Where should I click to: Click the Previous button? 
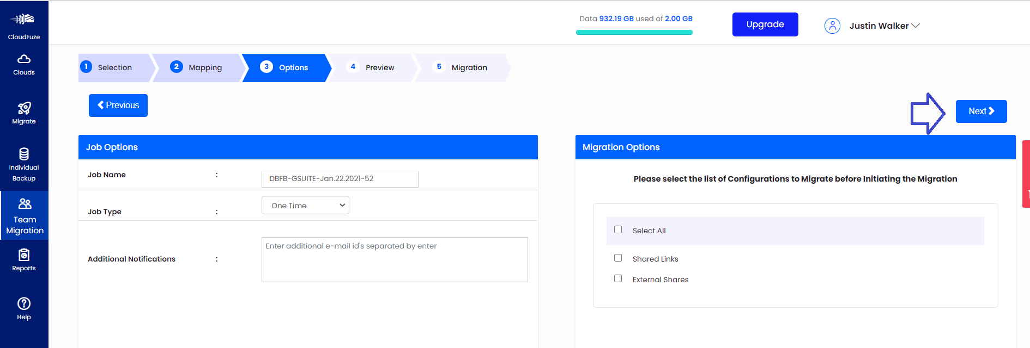(118, 105)
